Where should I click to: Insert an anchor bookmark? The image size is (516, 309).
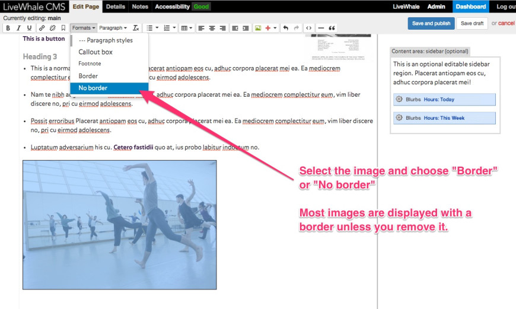point(63,28)
